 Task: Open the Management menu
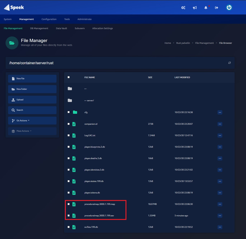pos(27,19)
